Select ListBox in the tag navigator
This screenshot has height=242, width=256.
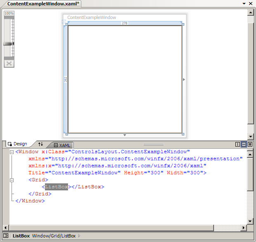coord(21,236)
